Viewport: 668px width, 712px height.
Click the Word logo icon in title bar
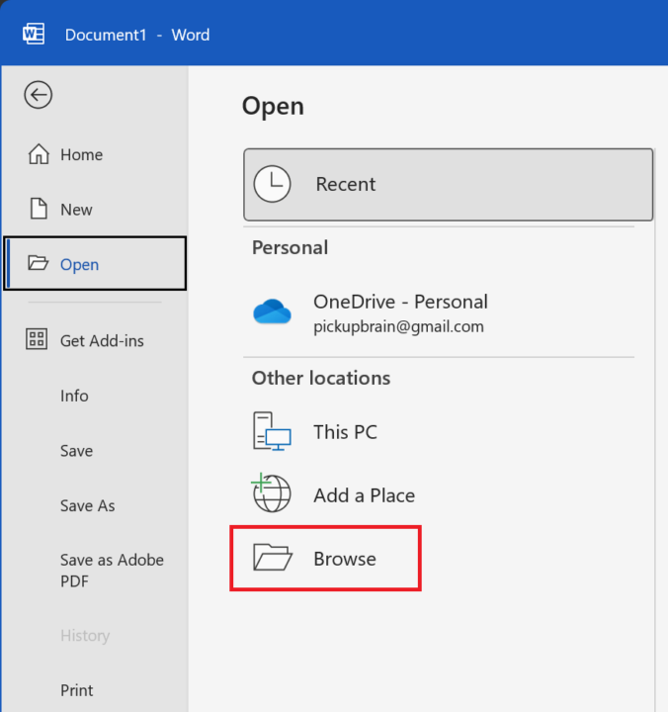(34, 34)
